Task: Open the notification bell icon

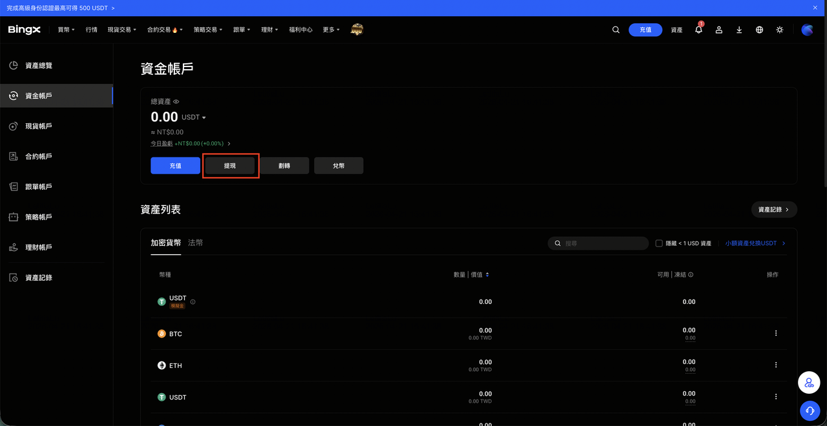Action: [698, 30]
